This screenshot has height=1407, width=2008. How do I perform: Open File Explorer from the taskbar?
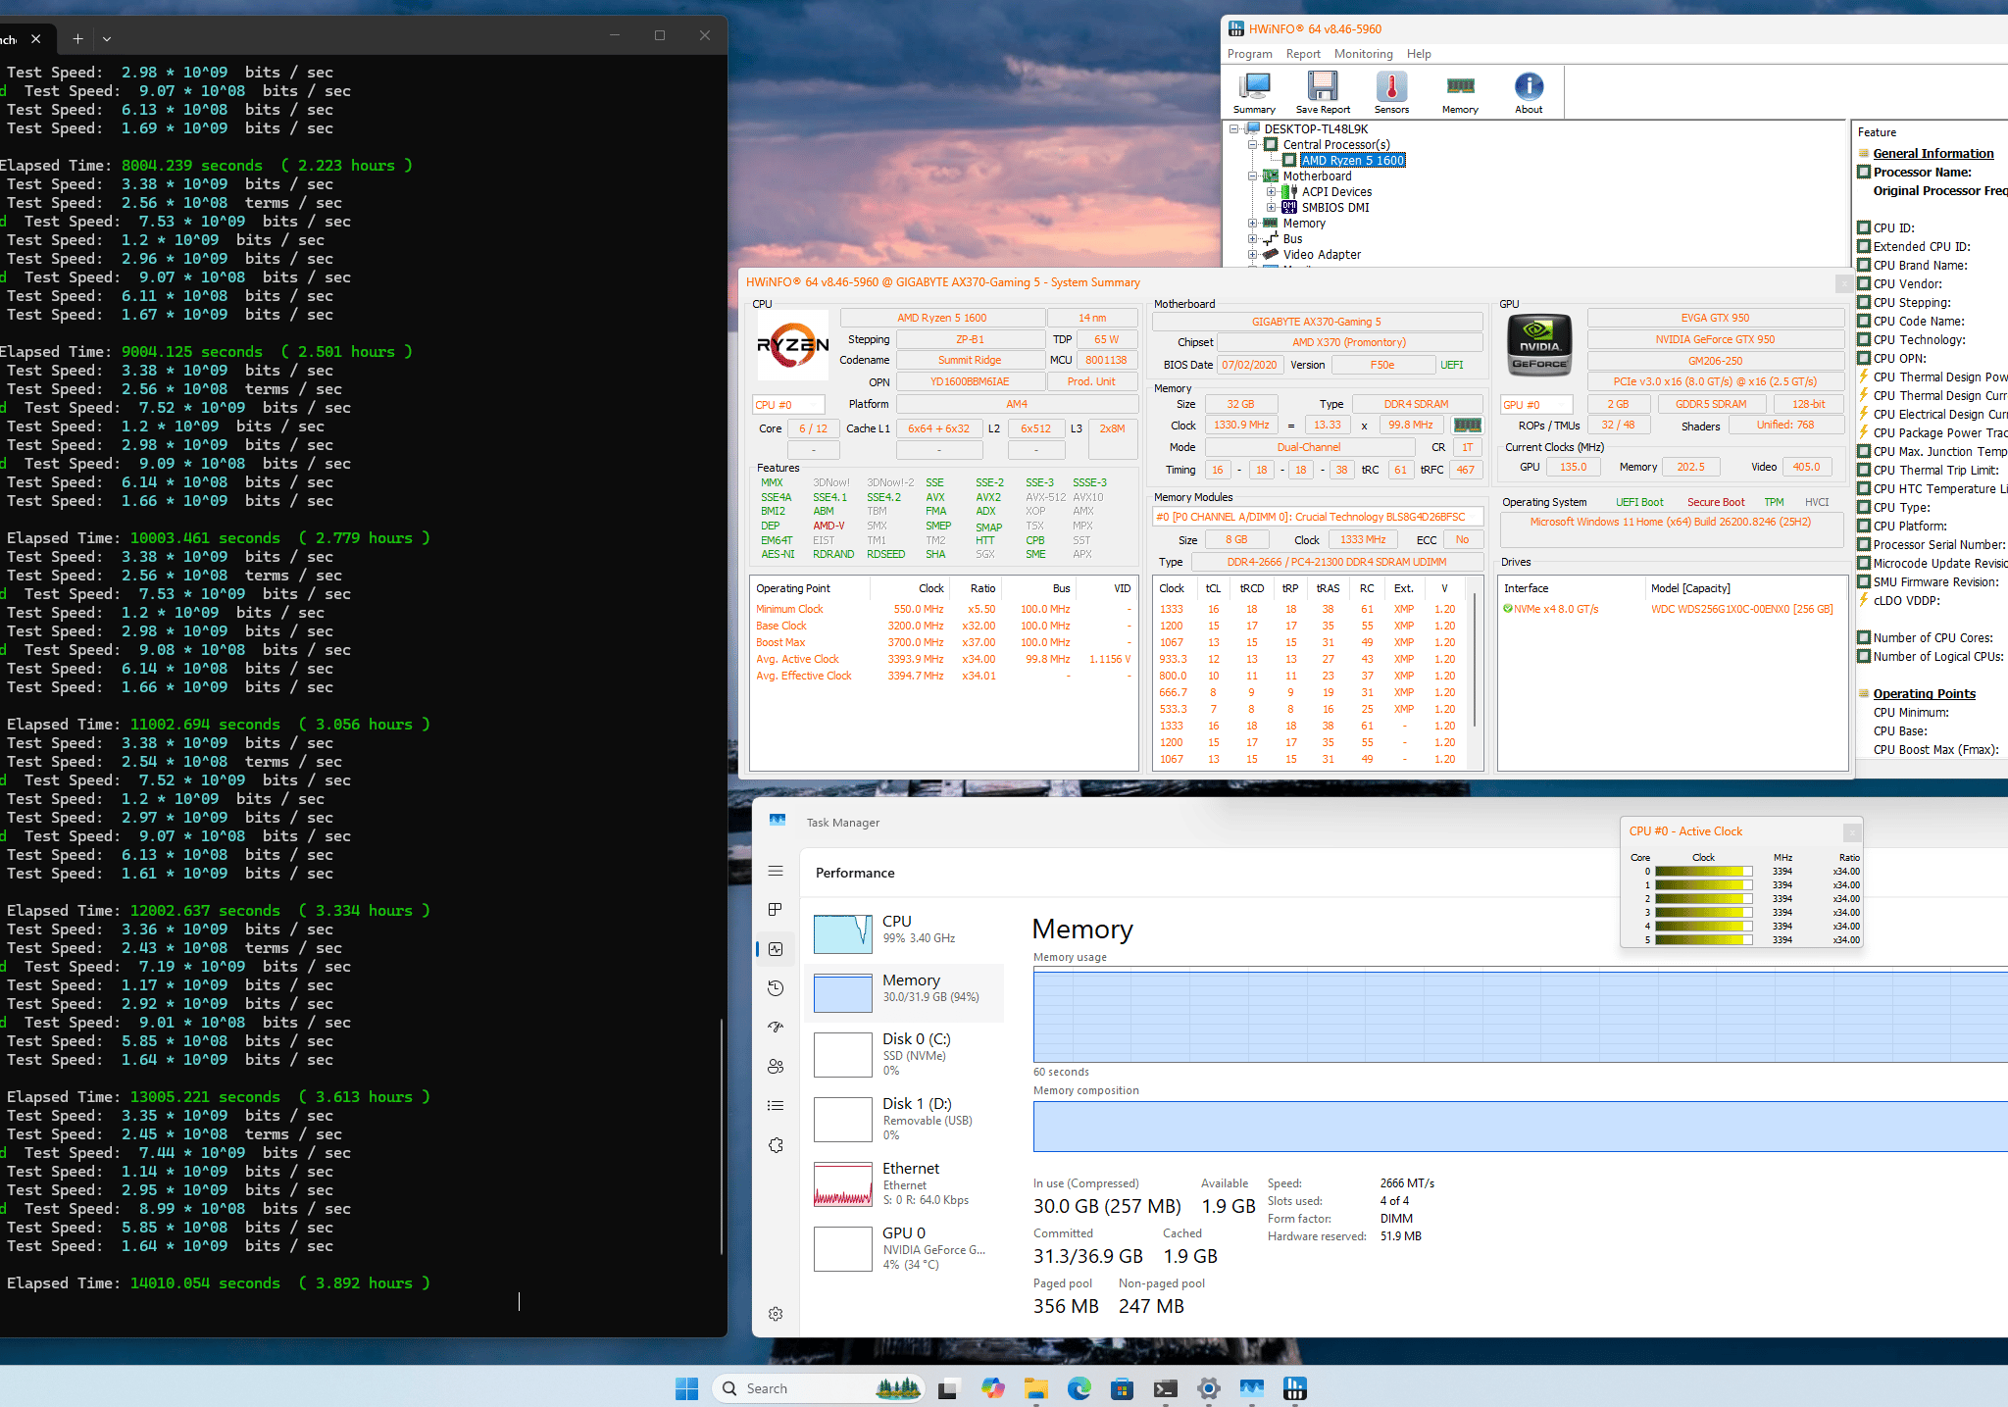coord(1036,1388)
